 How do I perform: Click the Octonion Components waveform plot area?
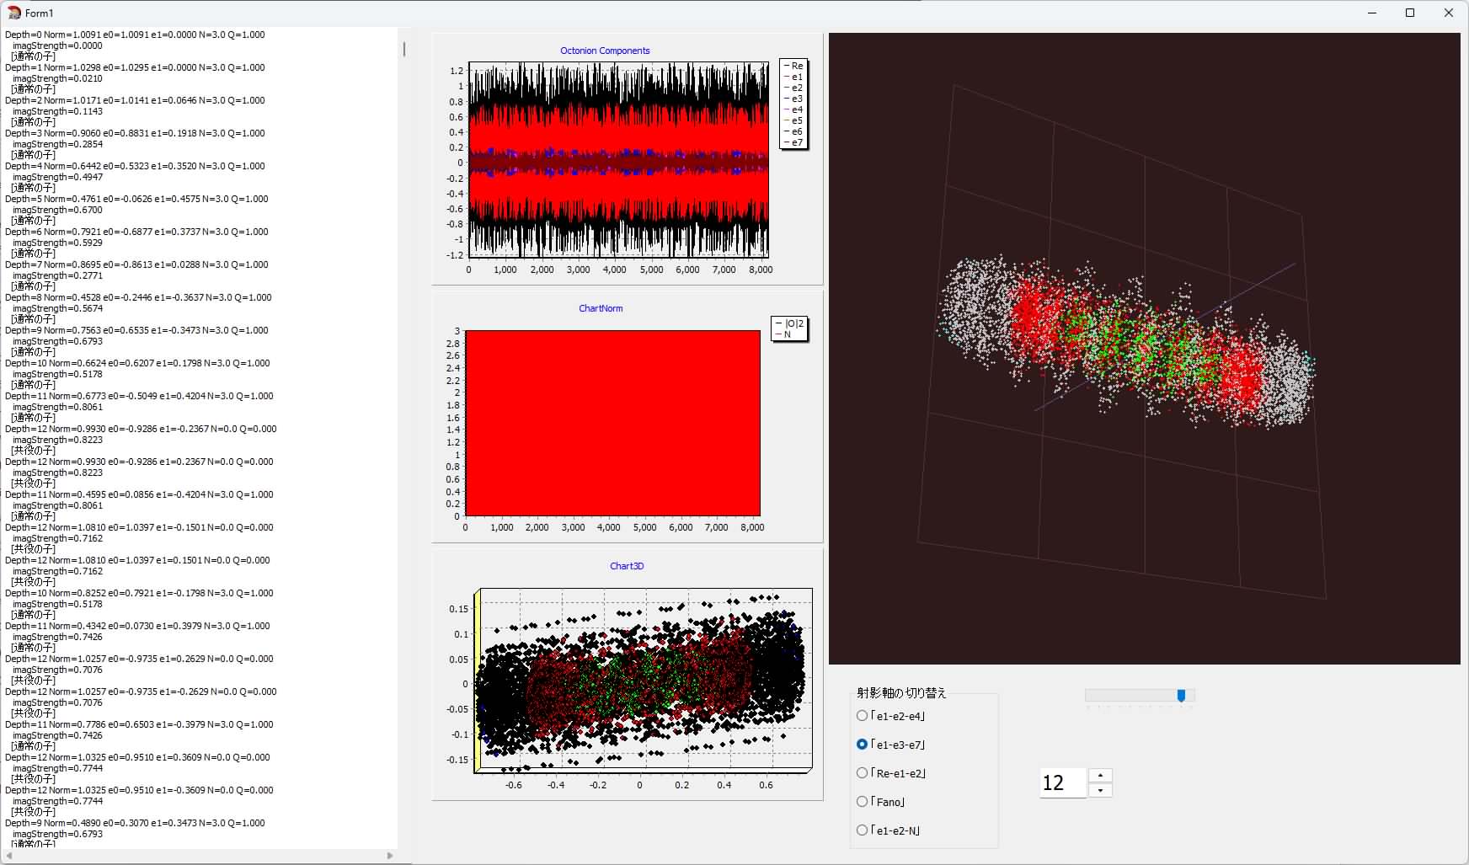[619, 159]
